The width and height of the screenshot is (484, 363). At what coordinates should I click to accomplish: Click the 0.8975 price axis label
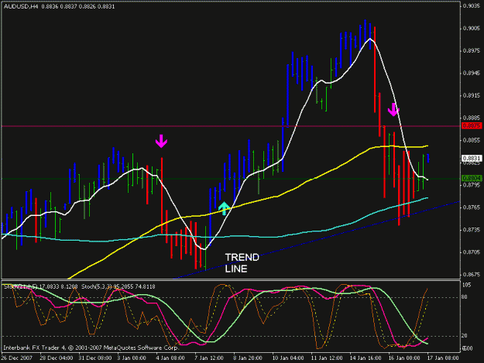point(472,51)
